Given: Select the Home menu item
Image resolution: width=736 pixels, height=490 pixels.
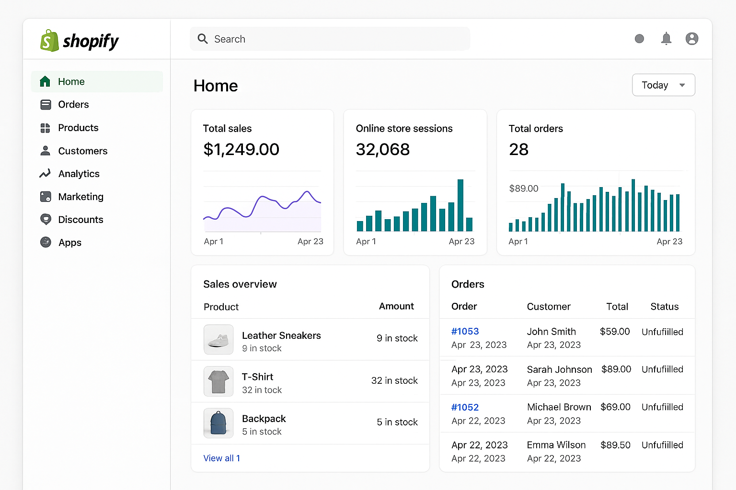Looking at the screenshot, I should point(71,81).
